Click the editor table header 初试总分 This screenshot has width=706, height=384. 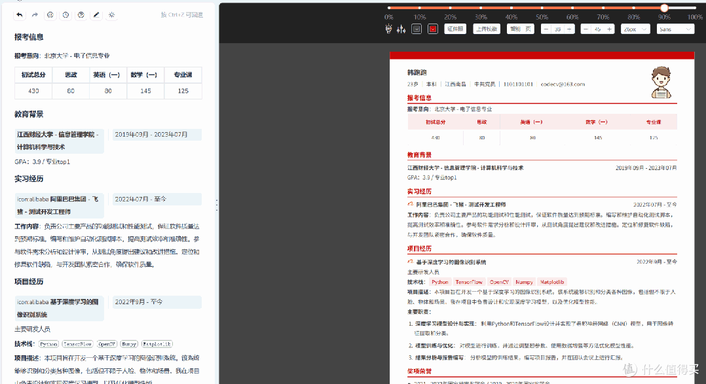pos(34,75)
